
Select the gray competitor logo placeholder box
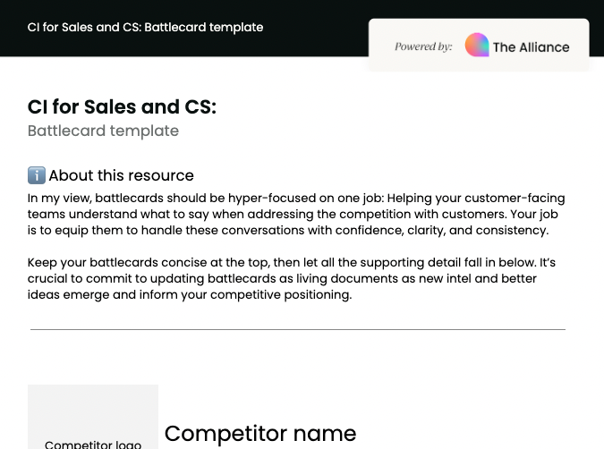coord(93,411)
